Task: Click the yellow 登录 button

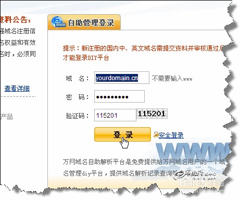Action: 122,134
